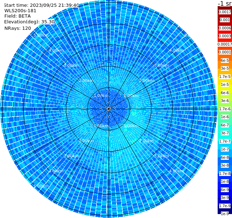The image size is (232, 218).
Task: Select the 1.00km range label in lower-right quadrant
Action: 131,126
